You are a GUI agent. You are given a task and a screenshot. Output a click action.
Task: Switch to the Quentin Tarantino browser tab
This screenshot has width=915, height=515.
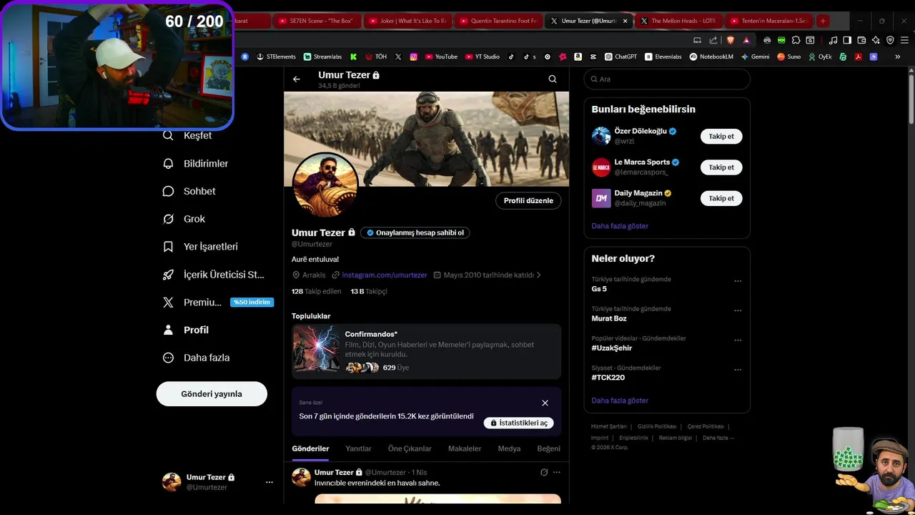(x=498, y=21)
